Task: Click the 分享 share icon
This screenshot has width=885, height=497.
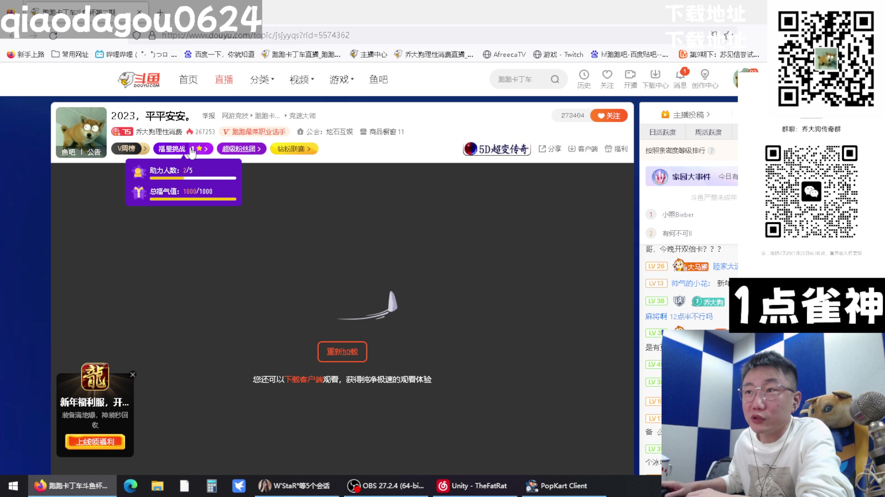Action: click(x=550, y=149)
